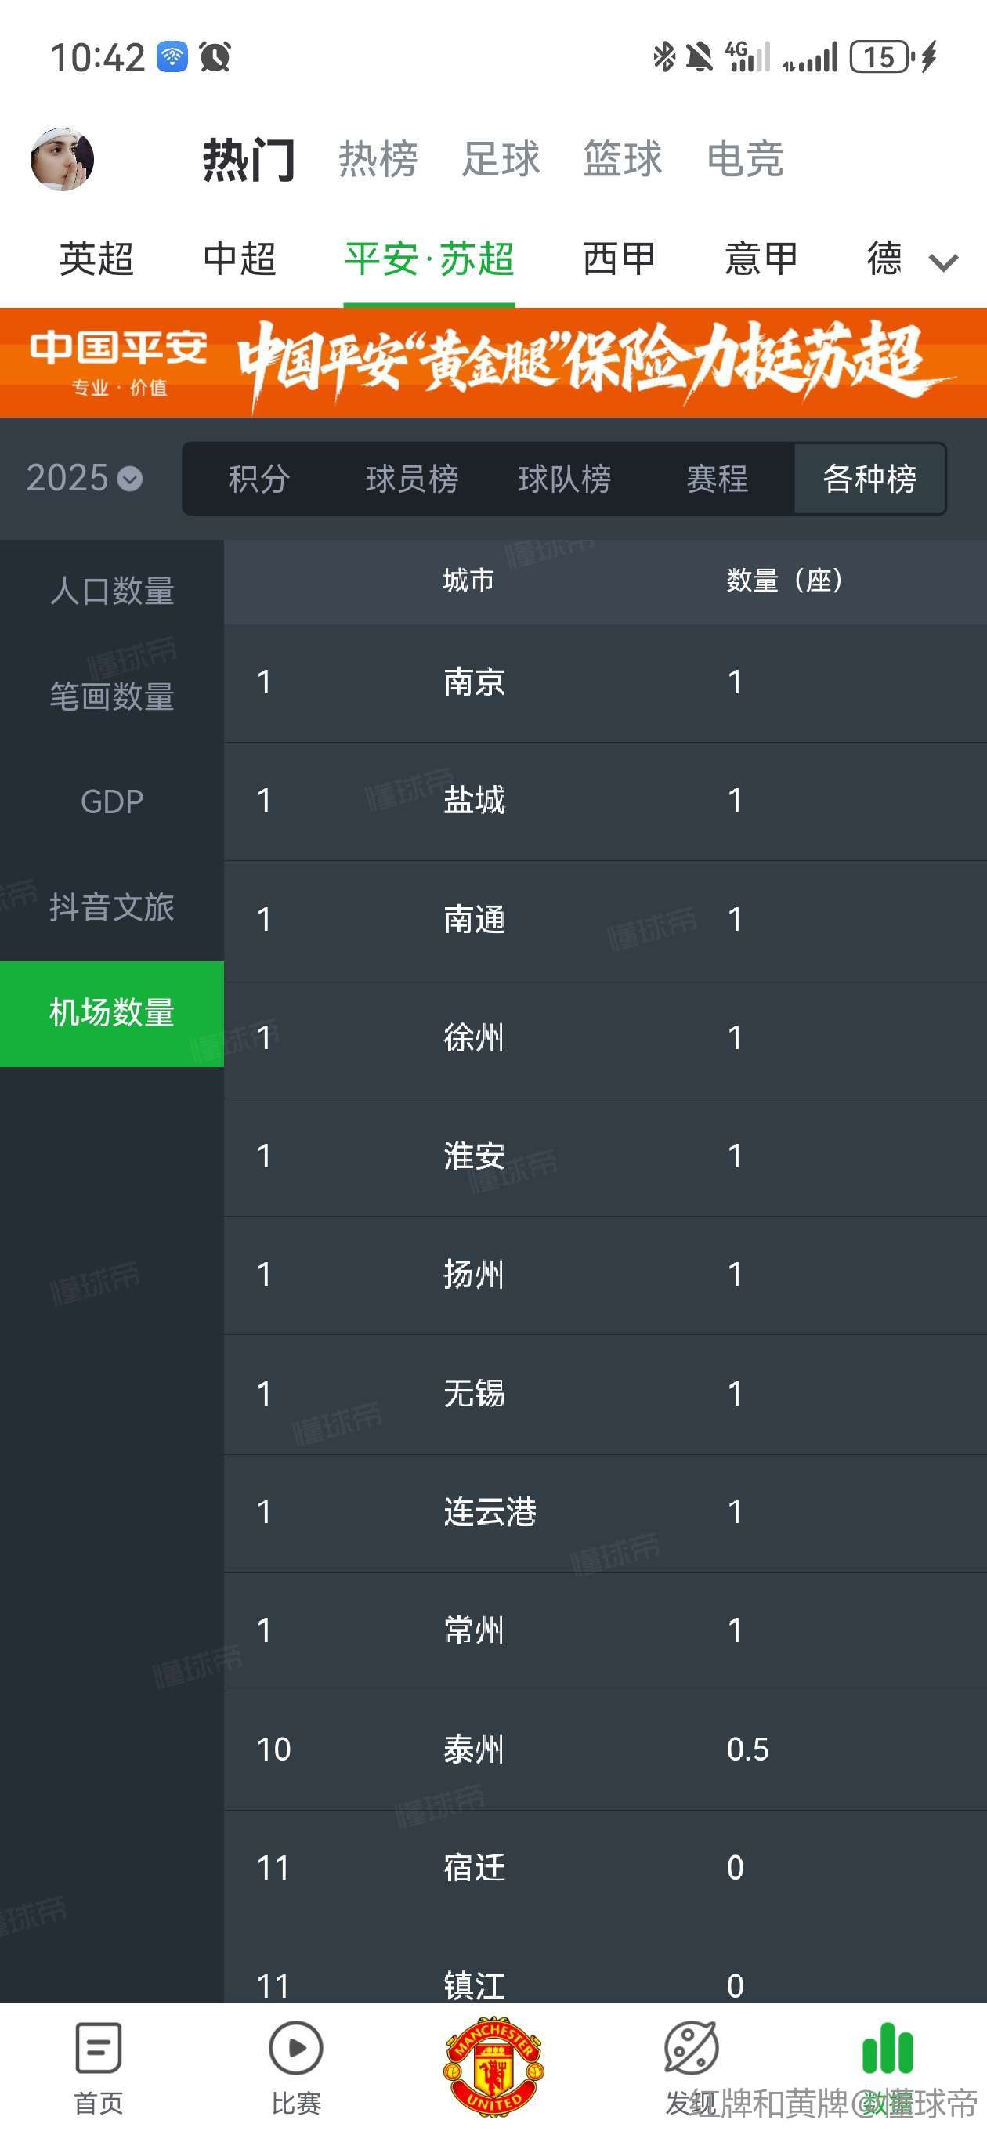This screenshot has width=987, height=2131.
Task: Choose the 人口数量 ranking category
Action: tap(112, 591)
